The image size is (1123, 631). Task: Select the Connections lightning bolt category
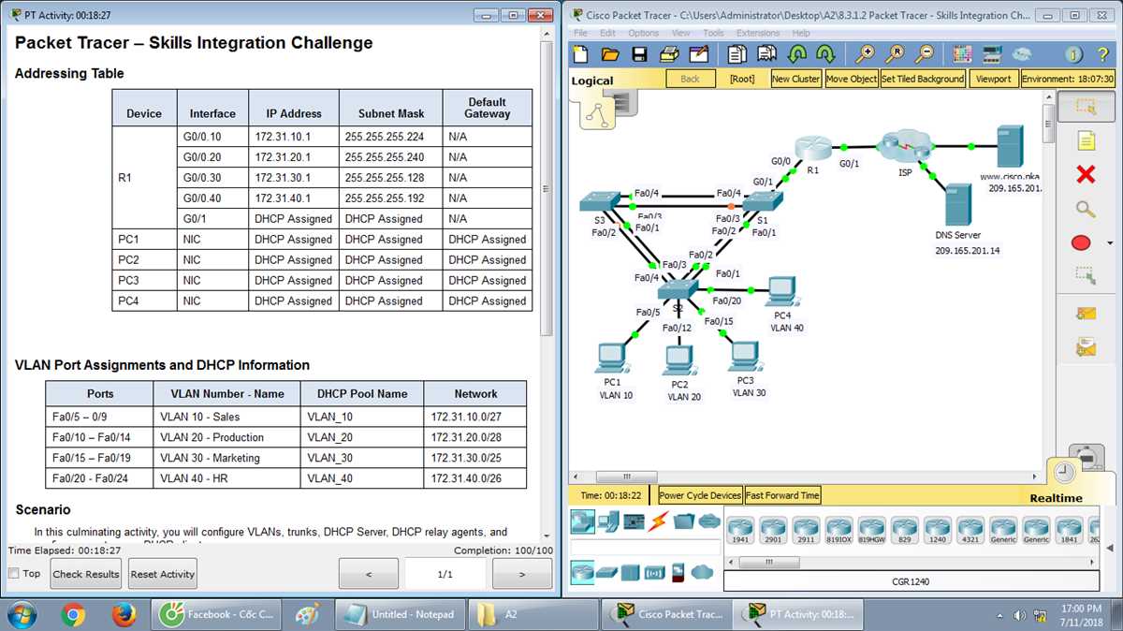click(x=657, y=521)
